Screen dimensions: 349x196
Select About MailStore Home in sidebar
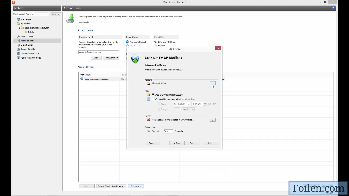[31, 58]
